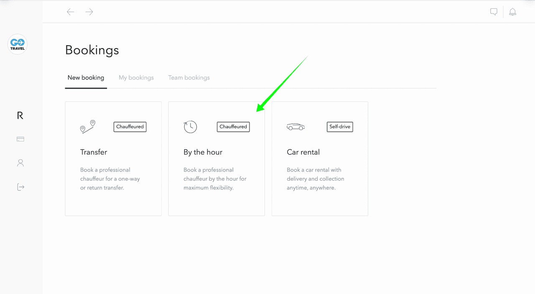Image resolution: width=535 pixels, height=294 pixels.
Task: Click the forward navigation arrow
Action: (x=89, y=12)
